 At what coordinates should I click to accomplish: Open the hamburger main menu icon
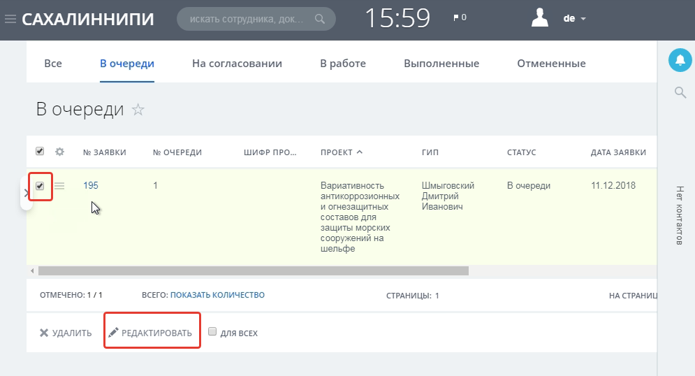(10, 19)
